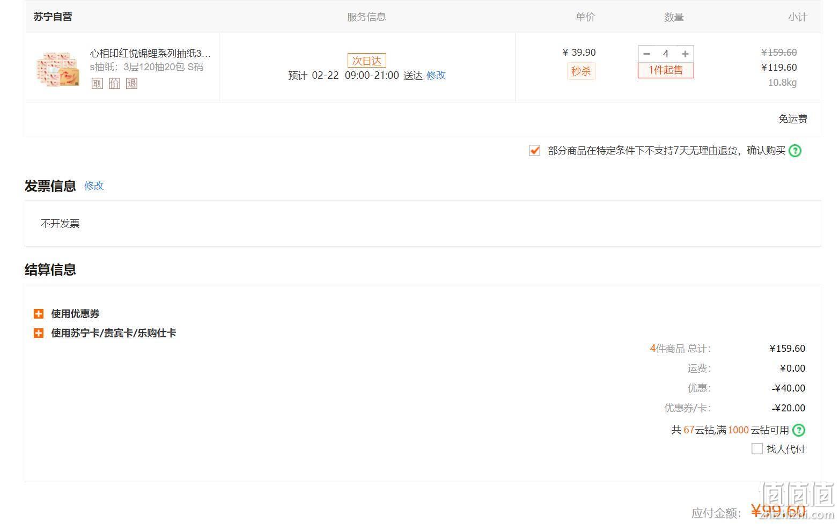Viewport: 839px width, 524px height.
Task: Click the 苏宁自营 seller header
Action: point(53,17)
